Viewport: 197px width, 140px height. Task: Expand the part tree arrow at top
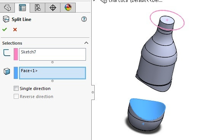click(x=94, y=0)
